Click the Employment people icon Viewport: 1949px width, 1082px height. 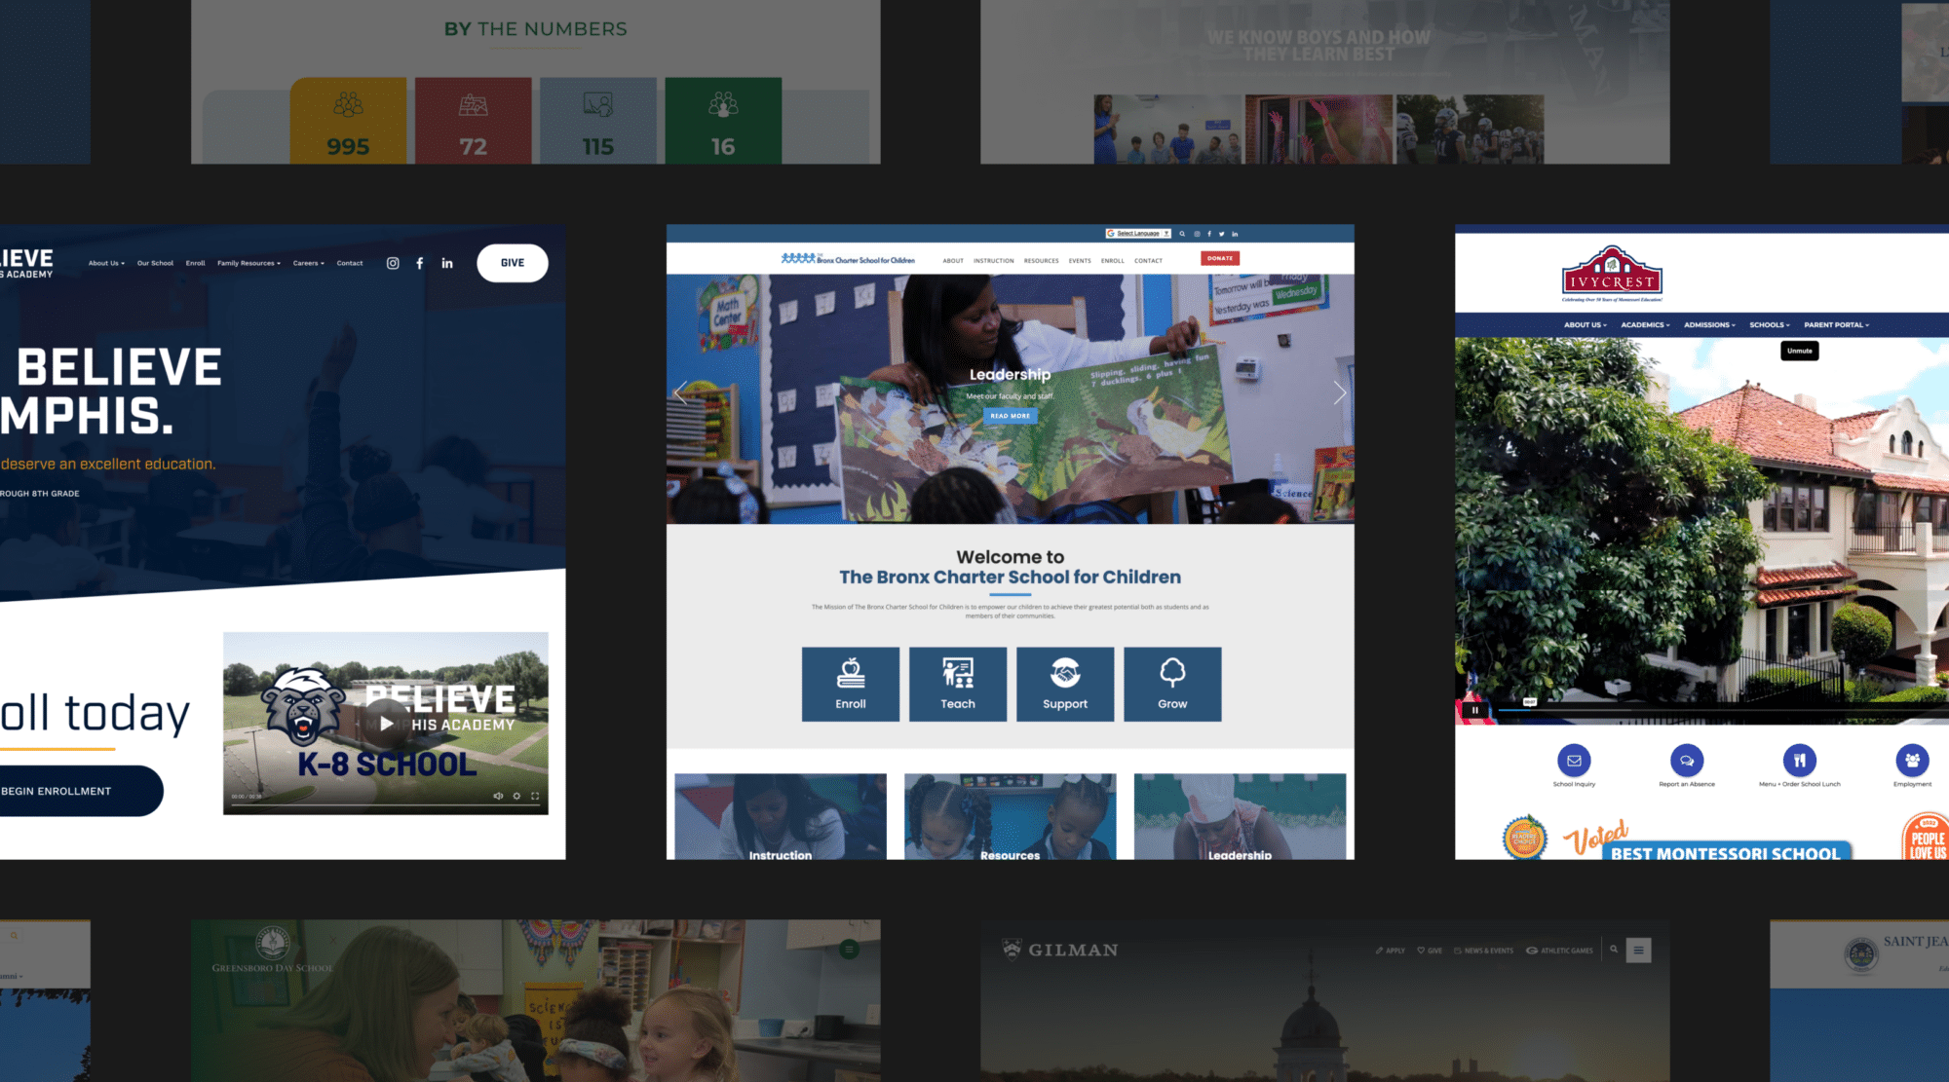pyautogui.click(x=1912, y=761)
